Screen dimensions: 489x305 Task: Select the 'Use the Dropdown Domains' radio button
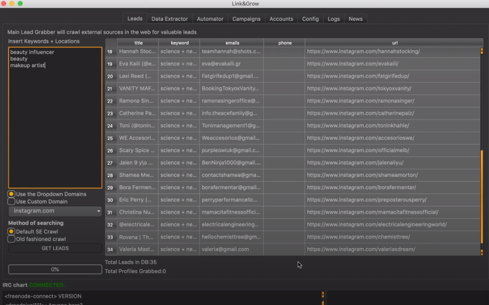point(11,194)
